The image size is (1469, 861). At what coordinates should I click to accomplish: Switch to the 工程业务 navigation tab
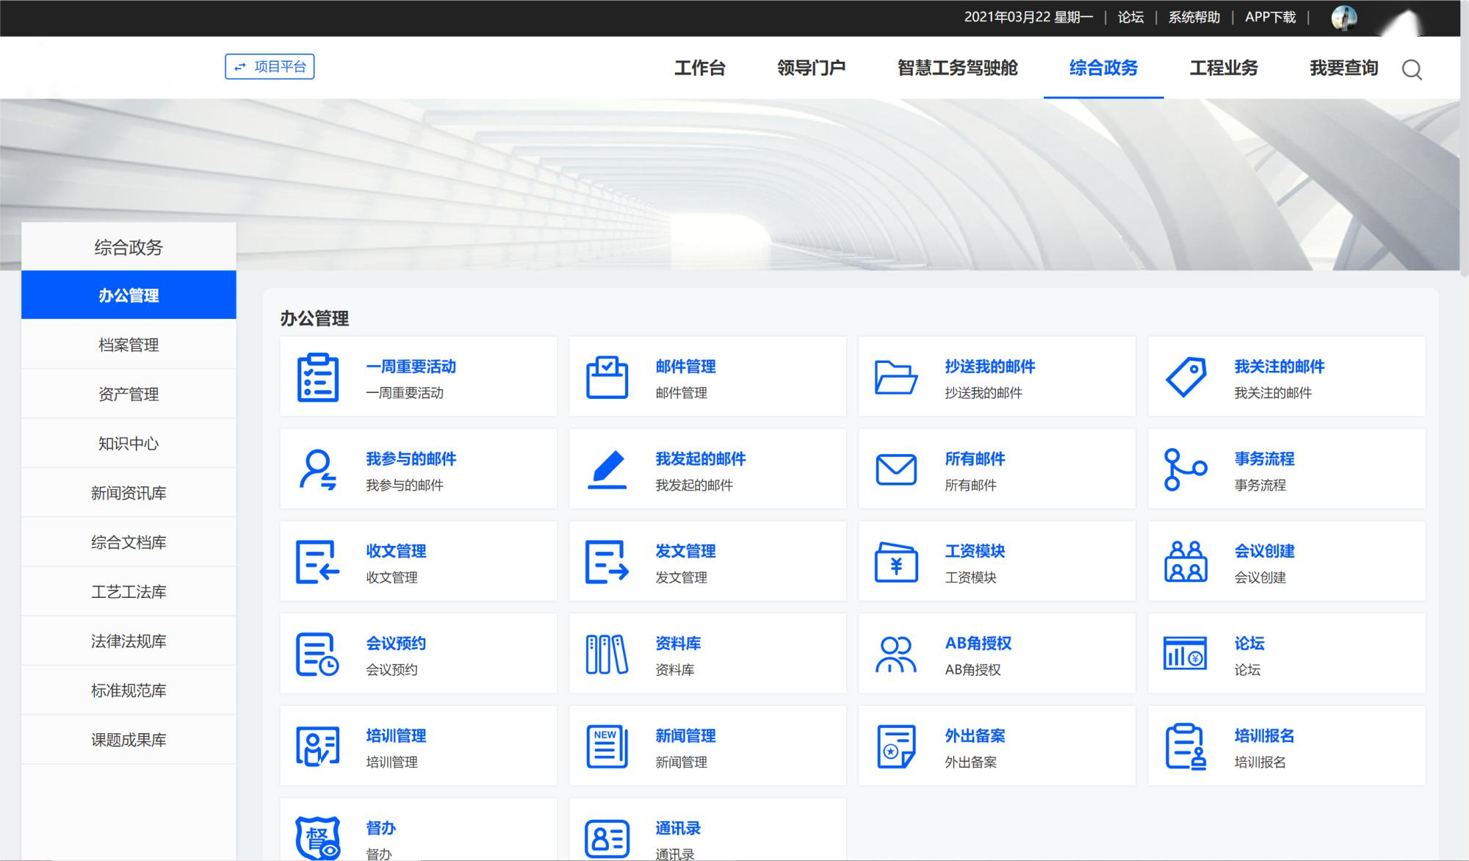tap(1224, 68)
